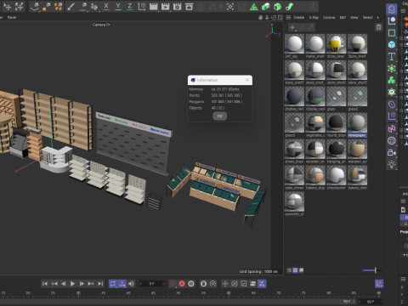Toggle Autokeying red button

coord(182,284)
